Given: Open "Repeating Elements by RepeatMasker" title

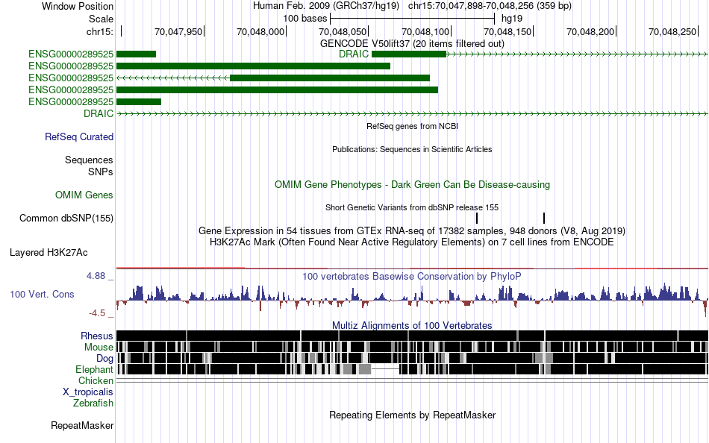Looking at the screenshot, I should tap(412, 415).
